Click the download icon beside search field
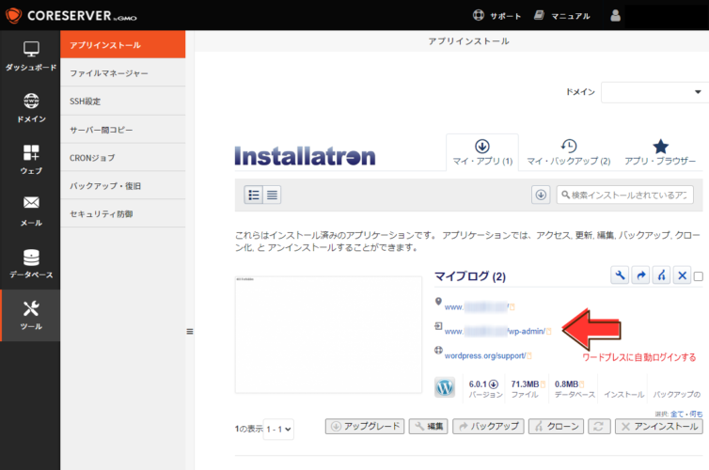 (x=541, y=195)
